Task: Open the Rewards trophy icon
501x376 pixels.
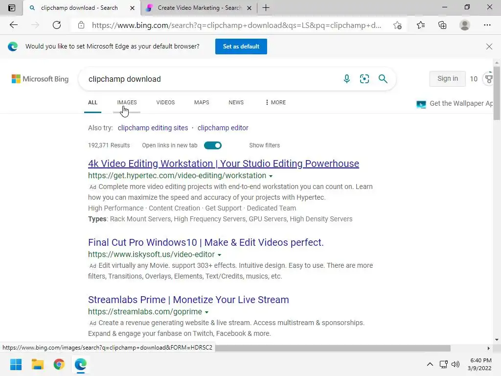Action: coord(489,79)
